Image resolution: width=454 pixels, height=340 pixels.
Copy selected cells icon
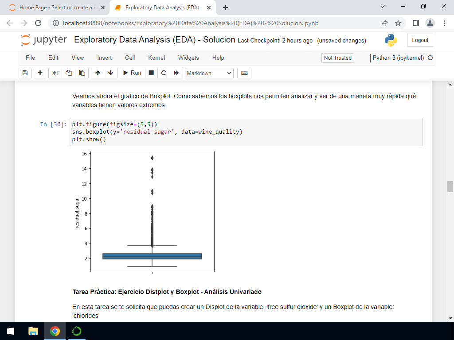pos(69,73)
